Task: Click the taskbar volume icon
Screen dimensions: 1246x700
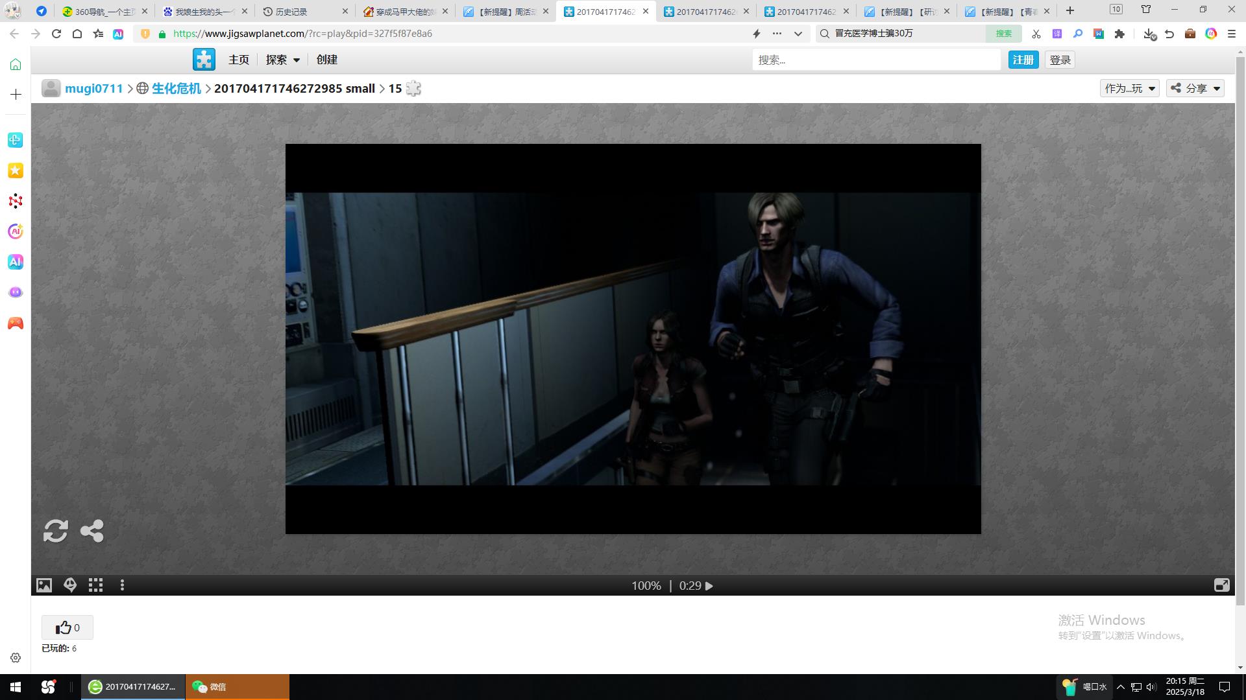Action: tap(1151, 687)
